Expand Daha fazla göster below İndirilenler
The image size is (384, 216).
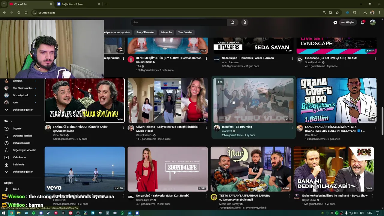pyautogui.click(x=21, y=172)
